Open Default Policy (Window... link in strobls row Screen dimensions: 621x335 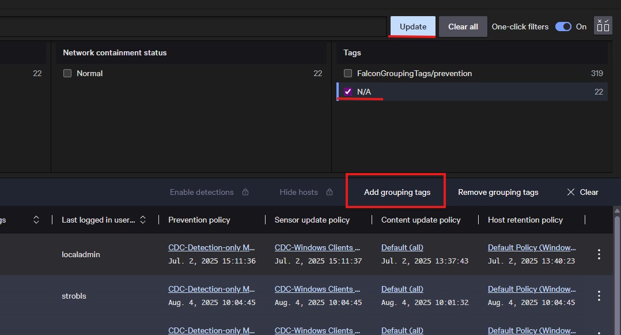(x=532, y=289)
